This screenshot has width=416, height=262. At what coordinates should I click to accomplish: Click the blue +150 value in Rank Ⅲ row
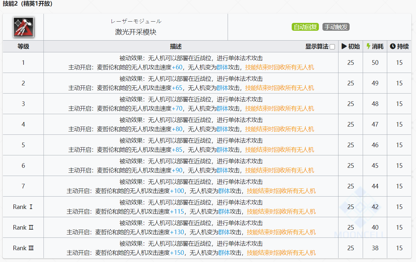click(177, 253)
